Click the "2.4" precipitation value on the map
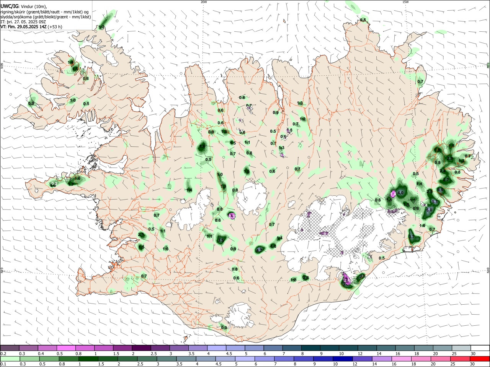The image size is (490, 367). tap(443, 171)
